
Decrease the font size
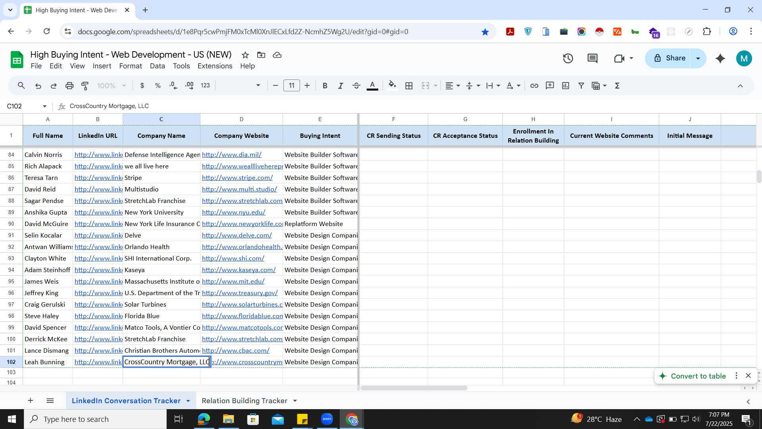tap(275, 85)
